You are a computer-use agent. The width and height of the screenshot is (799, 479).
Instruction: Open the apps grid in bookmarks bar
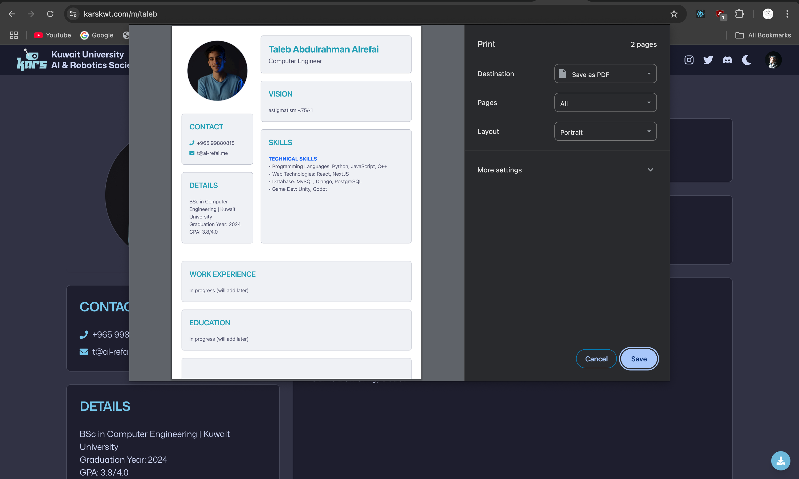coord(14,35)
